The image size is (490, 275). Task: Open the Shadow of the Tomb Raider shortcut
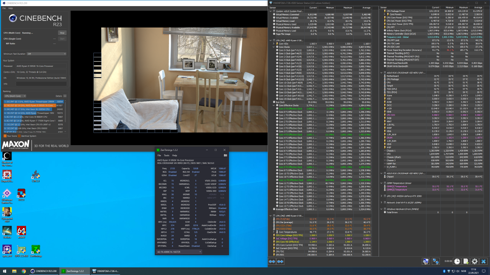(x=7, y=159)
